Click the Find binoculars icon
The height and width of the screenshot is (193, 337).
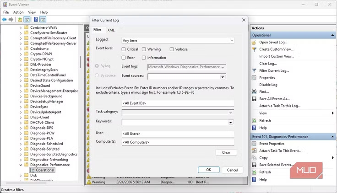click(x=255, y=92)
